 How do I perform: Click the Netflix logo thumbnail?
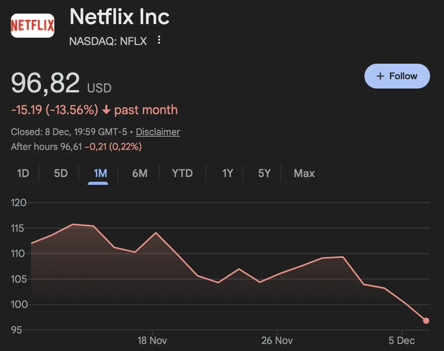tap(33, 26)
